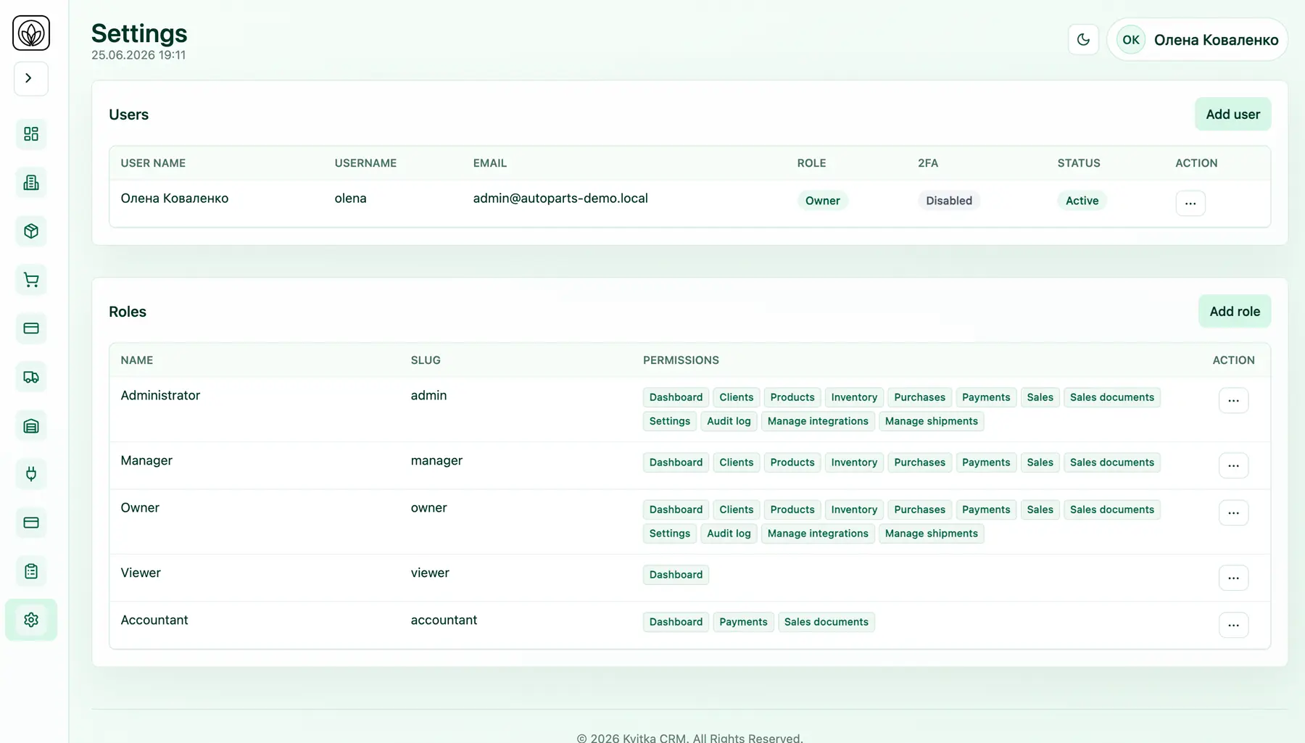Open the products box icon in sidebar
The height and width of the screenshot is (743, 1305).
click(31, 231)
